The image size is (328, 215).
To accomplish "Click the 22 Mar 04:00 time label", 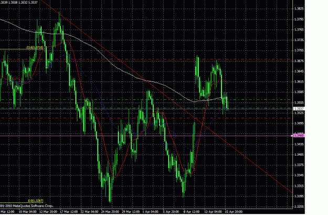I will [x=89, y=212].
